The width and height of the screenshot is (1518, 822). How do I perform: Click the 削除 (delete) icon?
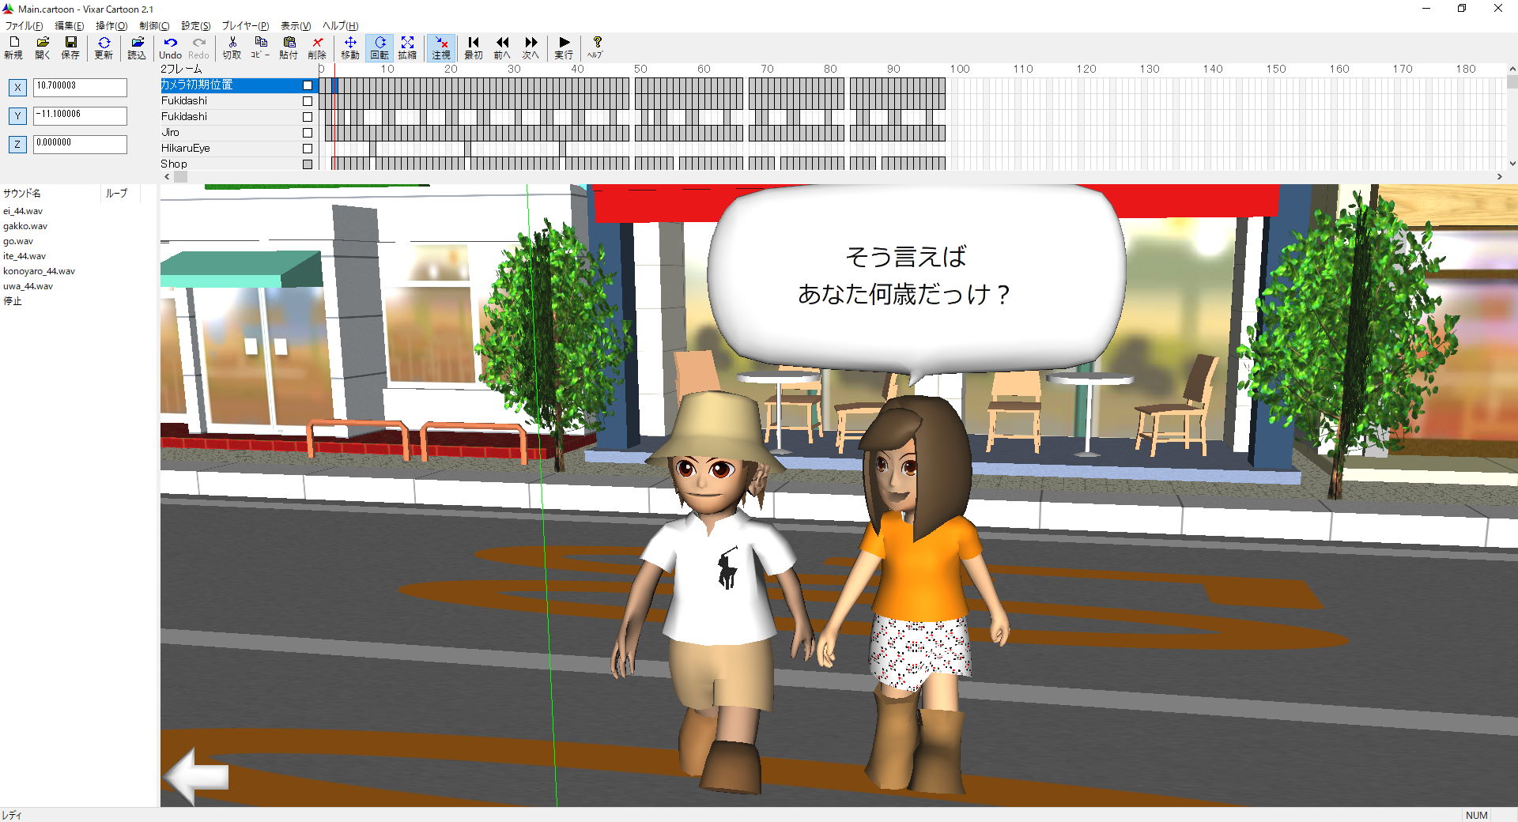click(x=317, y=47)
